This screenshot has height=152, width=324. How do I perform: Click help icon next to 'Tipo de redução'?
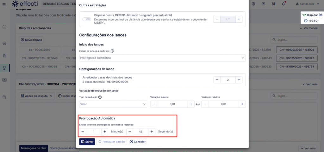click(x=100, y=97)
